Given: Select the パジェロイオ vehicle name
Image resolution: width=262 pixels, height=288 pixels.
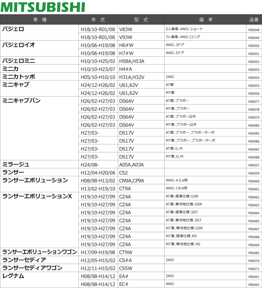Looking at the screenshot, I should (19, 45).
